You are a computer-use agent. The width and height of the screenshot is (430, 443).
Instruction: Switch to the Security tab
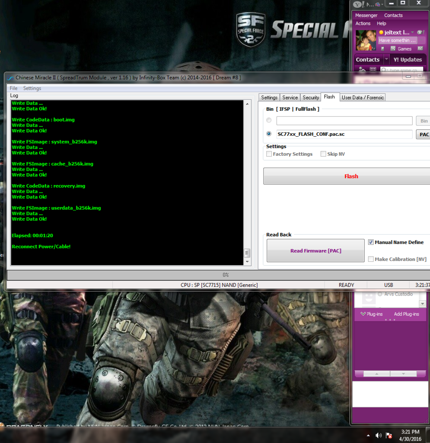tap(311, 97)
